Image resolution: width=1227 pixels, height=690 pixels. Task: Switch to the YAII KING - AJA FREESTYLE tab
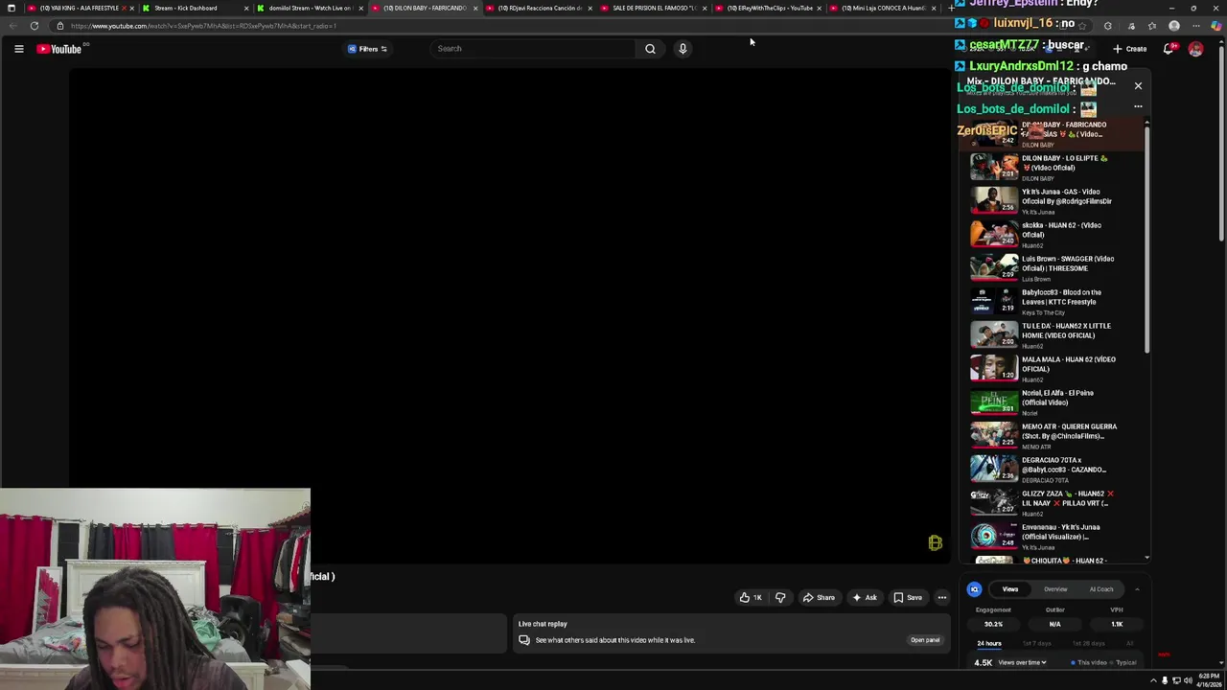(x=81, y=8)
